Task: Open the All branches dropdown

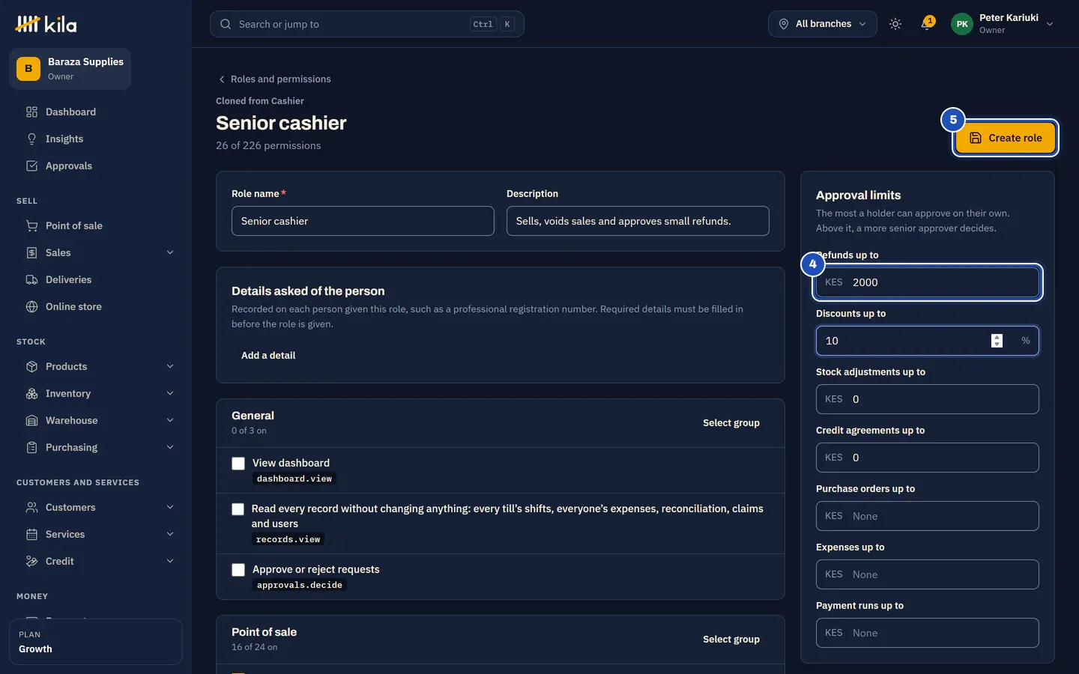Action: [x=822, y=24]
